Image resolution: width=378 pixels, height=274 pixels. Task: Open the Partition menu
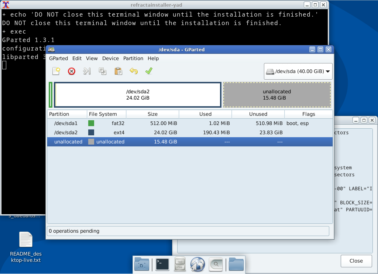(x=133, y=58)
